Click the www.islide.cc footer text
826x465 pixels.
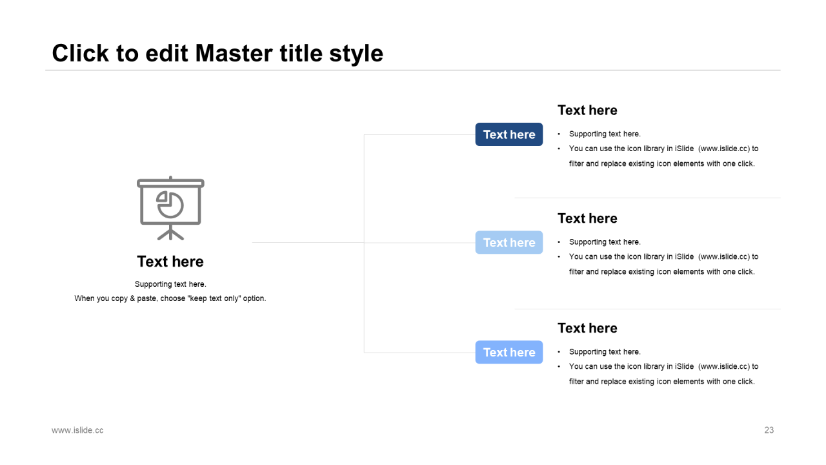77,430
